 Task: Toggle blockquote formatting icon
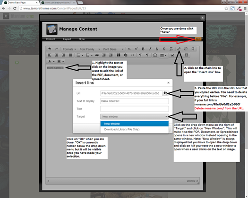97,55
